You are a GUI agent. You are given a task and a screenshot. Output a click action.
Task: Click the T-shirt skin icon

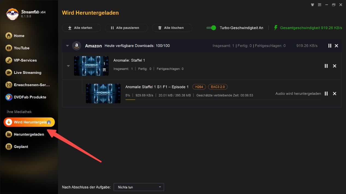point(312,5)
